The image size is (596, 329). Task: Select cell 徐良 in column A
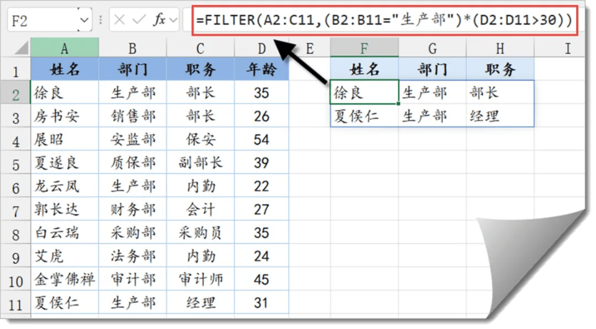click(x=65, y=92)
